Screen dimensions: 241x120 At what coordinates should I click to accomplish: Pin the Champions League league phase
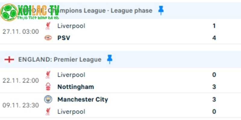tap(161, 10)
